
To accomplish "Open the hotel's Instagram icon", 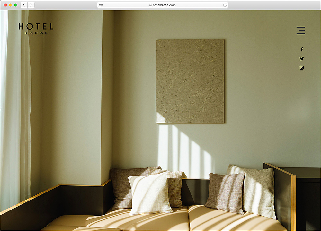I will tap(302, 68).
